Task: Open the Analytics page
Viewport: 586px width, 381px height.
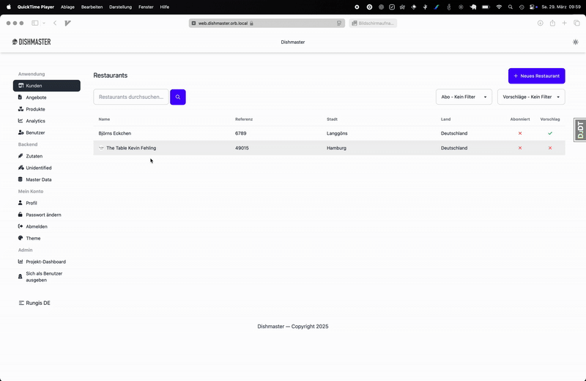Action: point(35,121)
